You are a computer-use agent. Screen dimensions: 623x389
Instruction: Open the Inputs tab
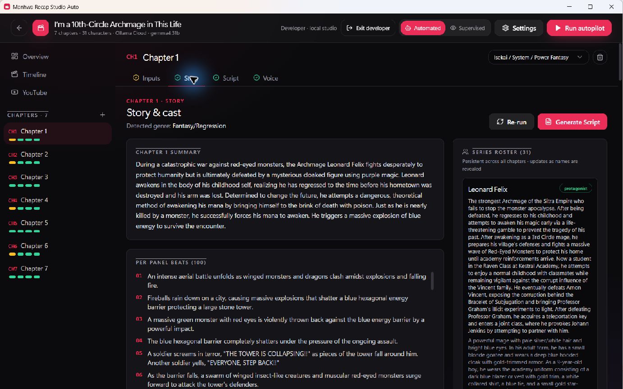(x=147, y=78)
